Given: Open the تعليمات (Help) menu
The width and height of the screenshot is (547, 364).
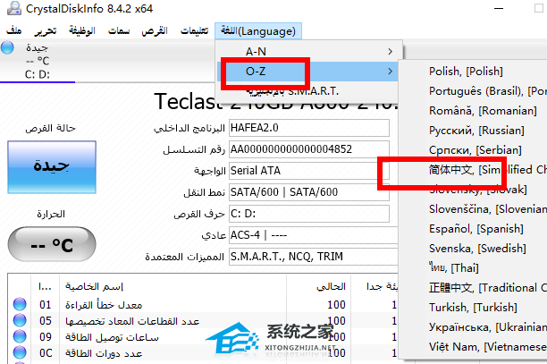Looking at the screenshot, I should [194, 30].
